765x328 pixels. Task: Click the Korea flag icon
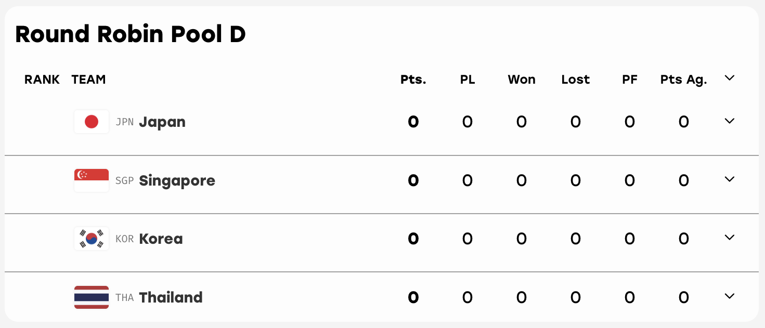[92, 239]
